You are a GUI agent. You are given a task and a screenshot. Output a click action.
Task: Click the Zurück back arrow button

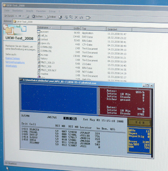point(9,16)
